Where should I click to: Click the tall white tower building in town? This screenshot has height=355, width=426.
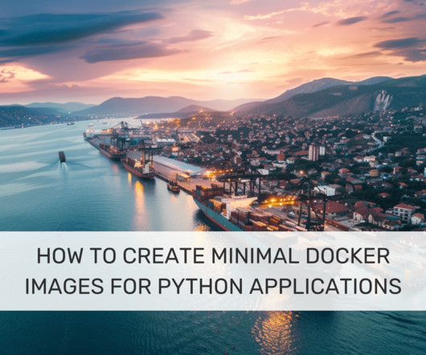click(314, 152)
